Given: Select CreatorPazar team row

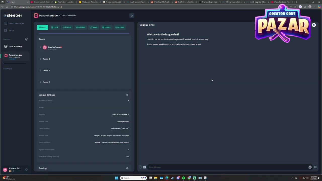Looking at the screenshot, I should point(84,48).
